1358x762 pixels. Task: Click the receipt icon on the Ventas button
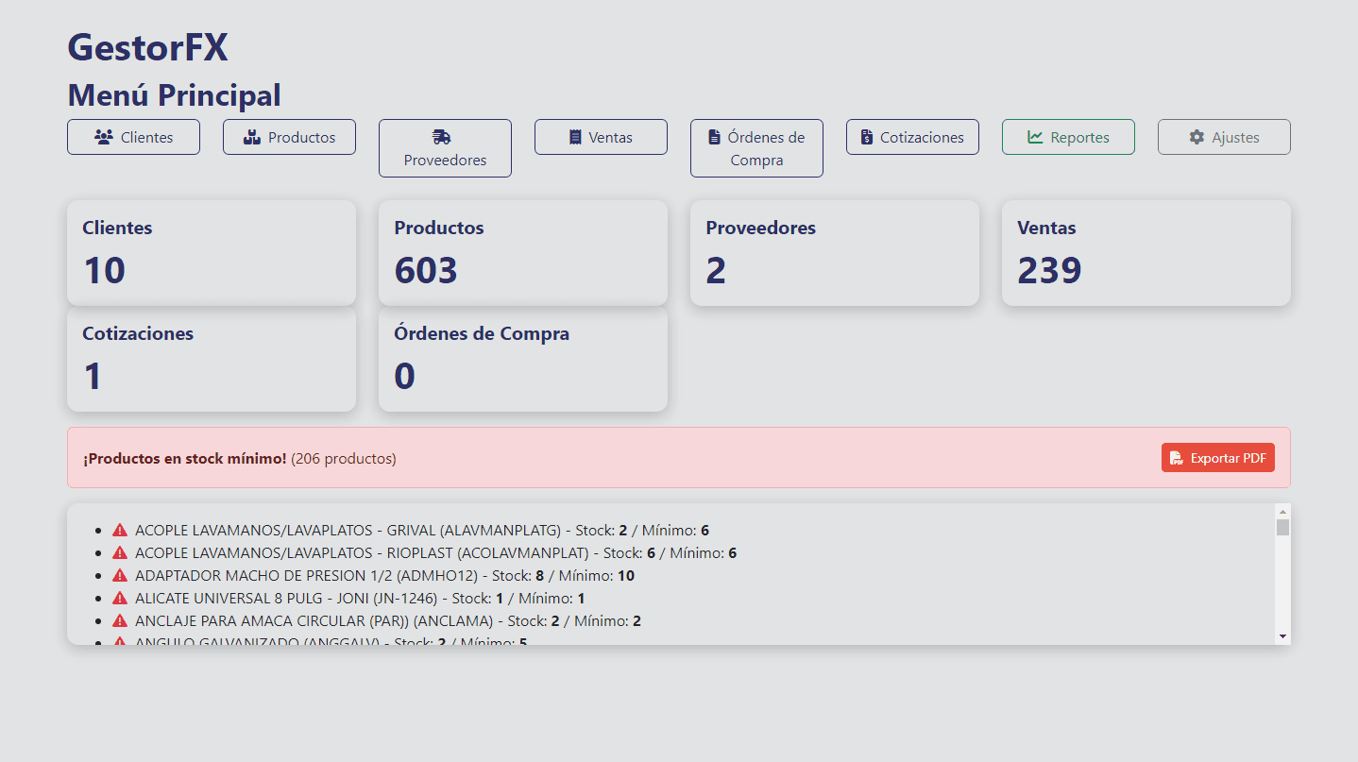click(577, 137)
